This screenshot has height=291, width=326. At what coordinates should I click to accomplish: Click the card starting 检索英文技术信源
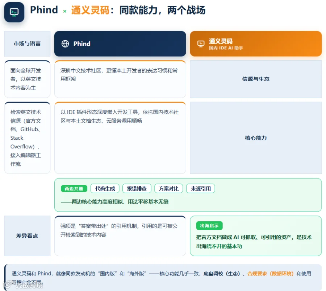point(27,138)
